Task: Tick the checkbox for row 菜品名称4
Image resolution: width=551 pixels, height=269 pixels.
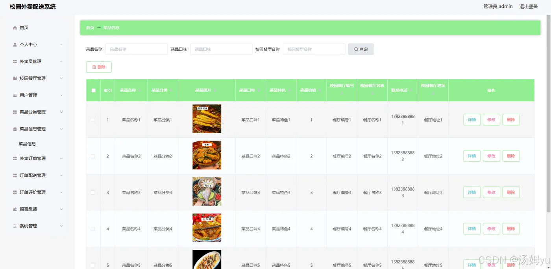Action: pyautogui.click(x=93, y=229)
